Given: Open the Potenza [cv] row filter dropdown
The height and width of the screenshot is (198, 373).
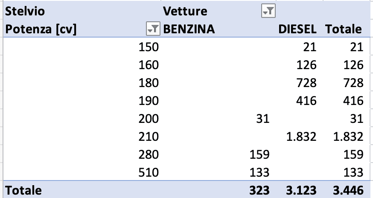Looking at the screenshot, I should pyautogui.click(x=152, y=29).
